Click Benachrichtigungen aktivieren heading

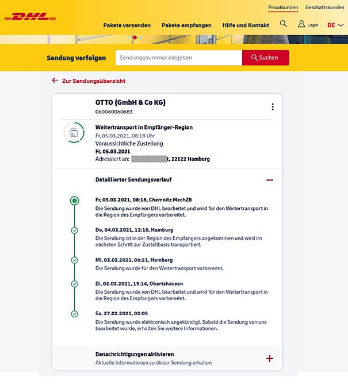pyautogui.click(x=135, y=354)
